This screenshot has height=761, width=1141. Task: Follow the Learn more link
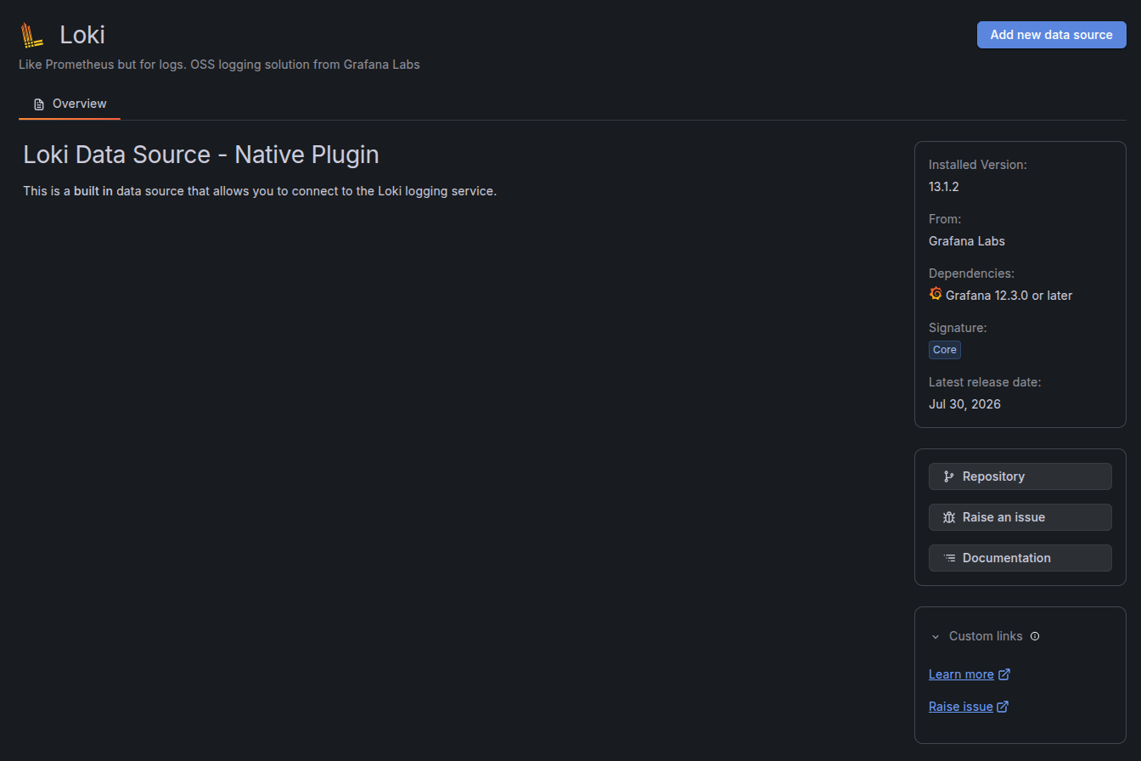tap(961, 674)
